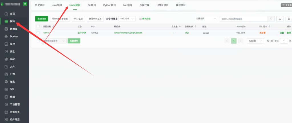This screenshot has height=123, width=292.
Task: Open the Docker icon in sidebar
Action: click(6, 37)
